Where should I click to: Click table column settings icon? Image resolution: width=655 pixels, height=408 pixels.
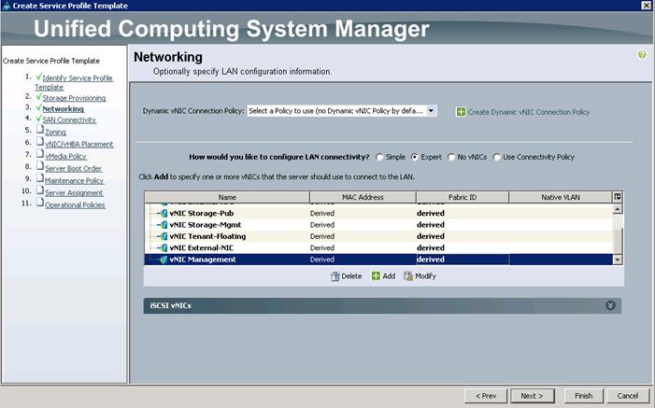point(618,197)
